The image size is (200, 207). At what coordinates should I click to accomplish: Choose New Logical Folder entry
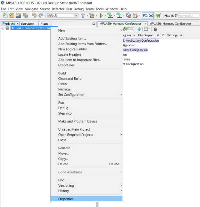point(87,49)
